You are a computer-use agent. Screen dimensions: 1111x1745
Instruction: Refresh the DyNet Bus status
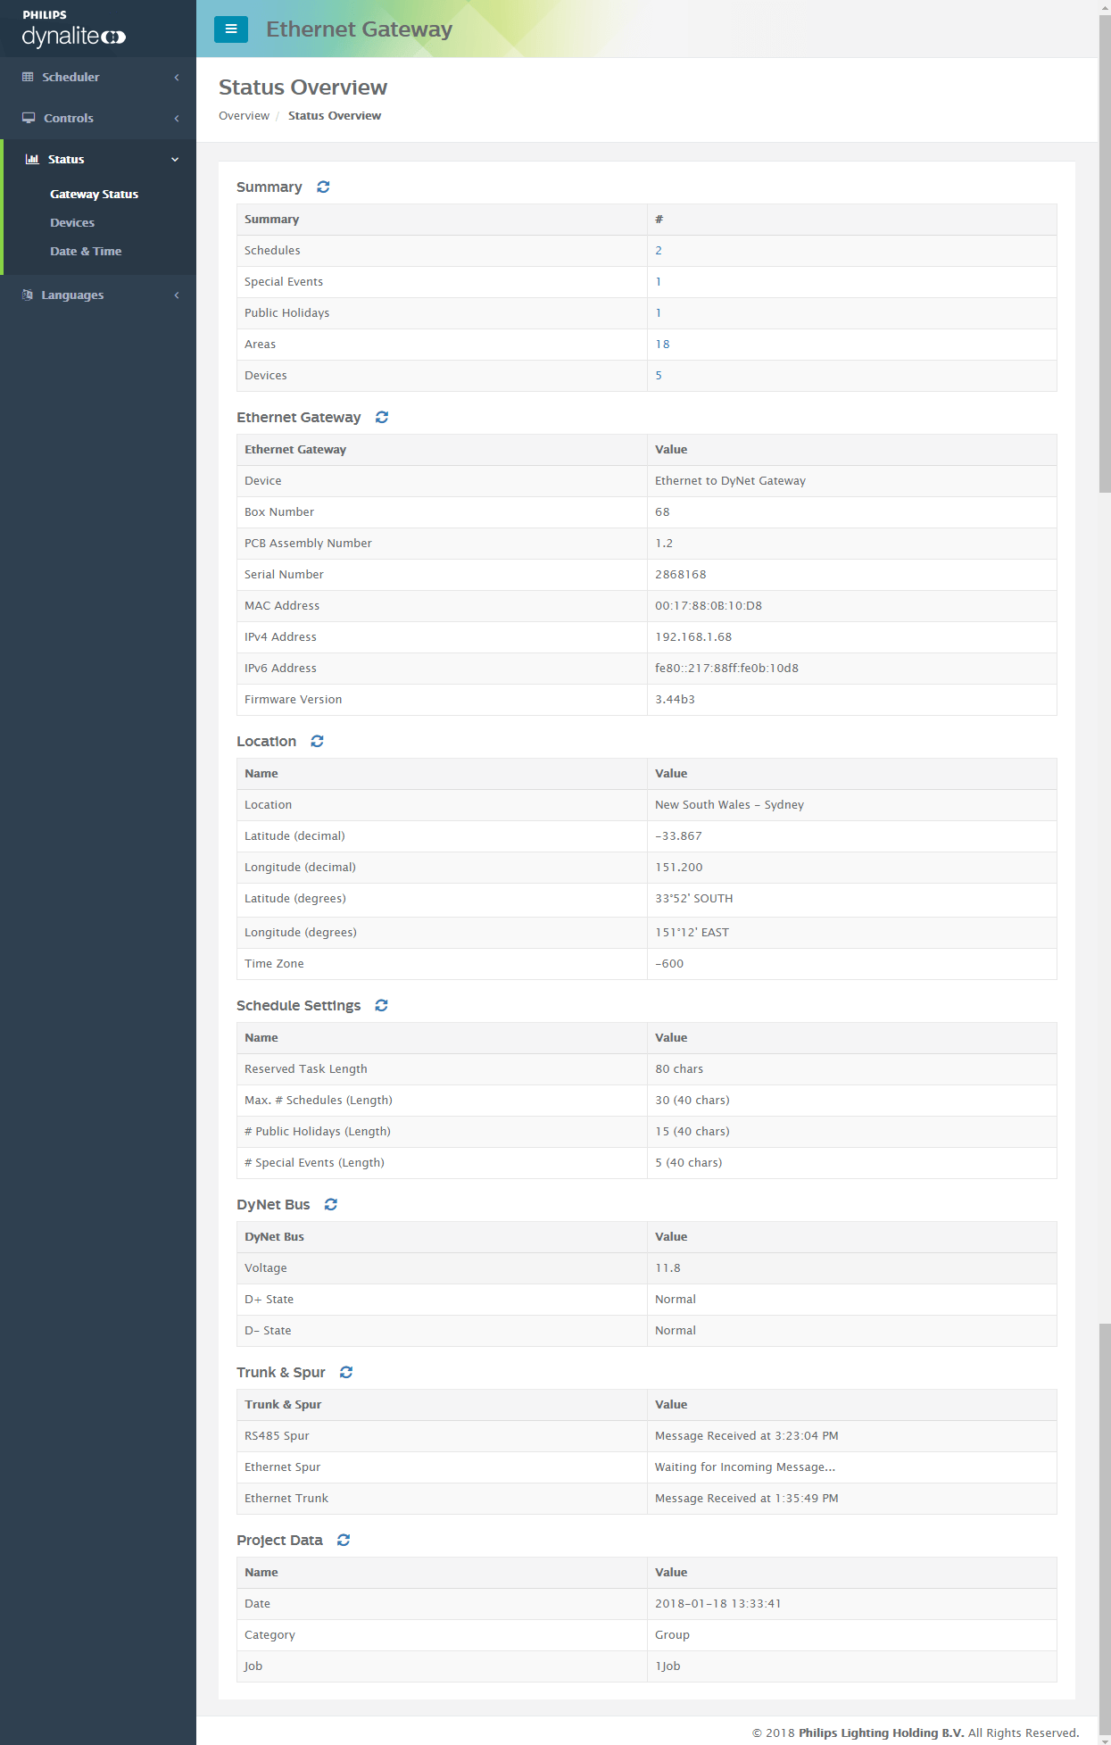[x=330, y=1204]
